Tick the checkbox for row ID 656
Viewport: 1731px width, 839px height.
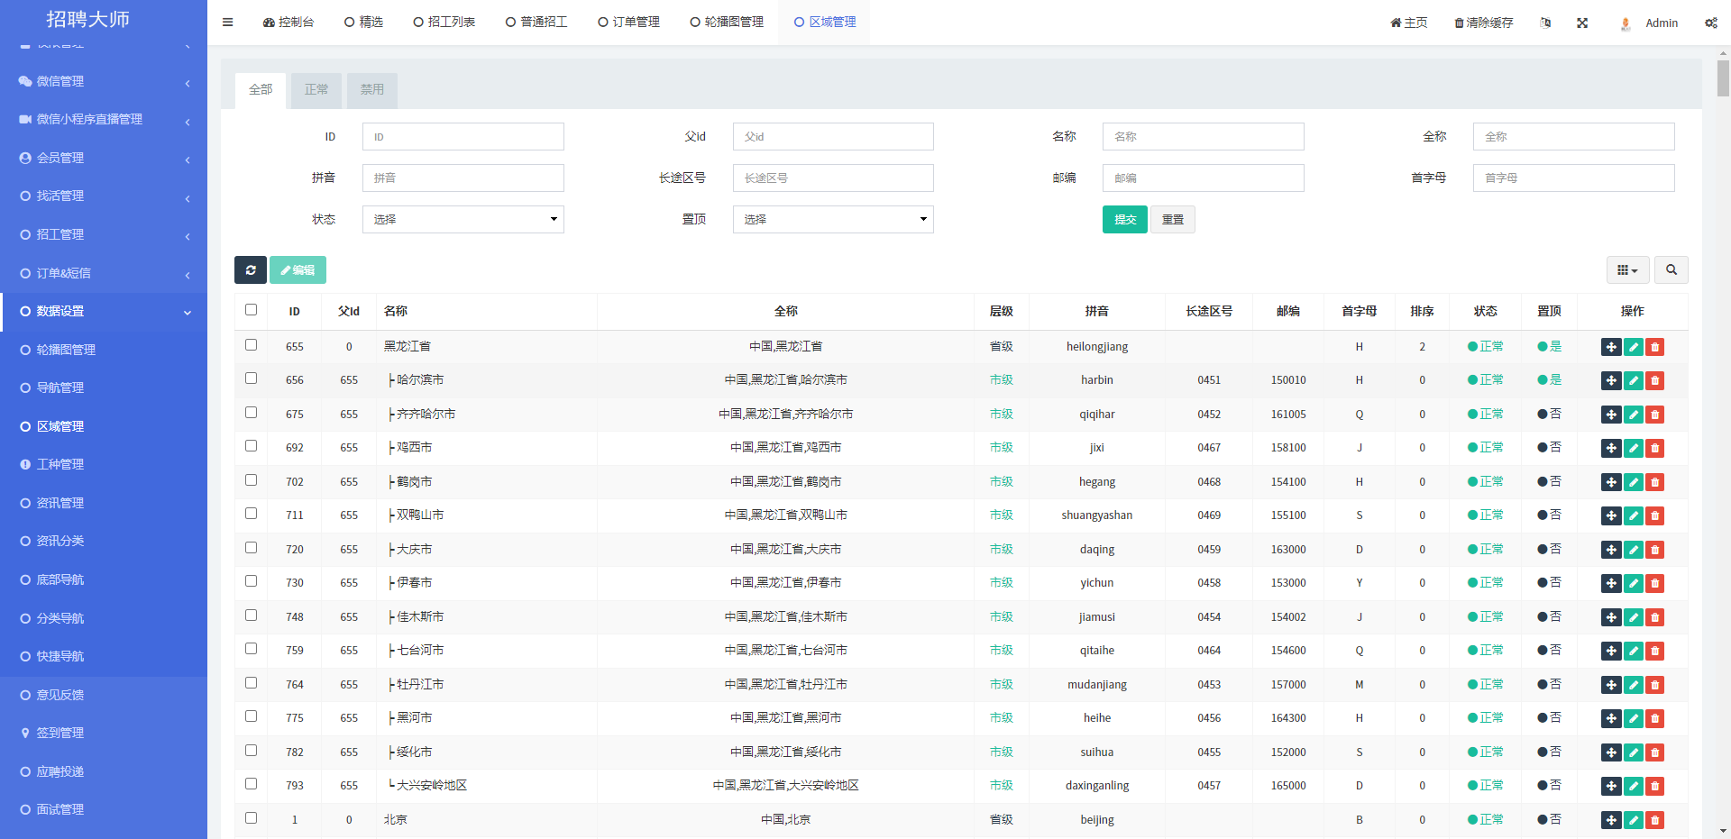(252, 378)
